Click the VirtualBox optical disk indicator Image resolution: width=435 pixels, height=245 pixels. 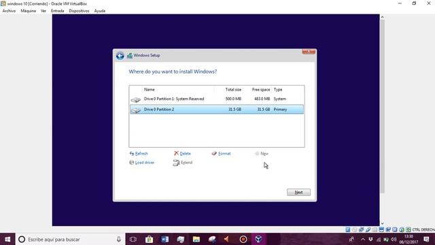pos(355,230)
